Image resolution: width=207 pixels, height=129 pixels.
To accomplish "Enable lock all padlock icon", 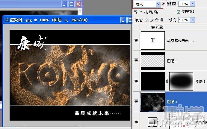I will pos(162,20).
